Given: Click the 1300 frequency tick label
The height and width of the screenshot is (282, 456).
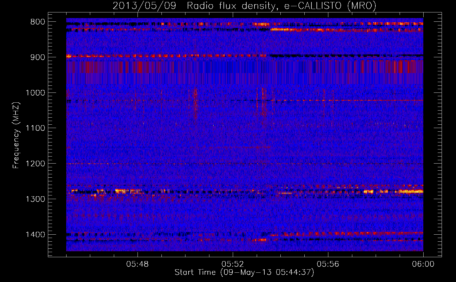Looking at the screenshot, I should point(35,199).
